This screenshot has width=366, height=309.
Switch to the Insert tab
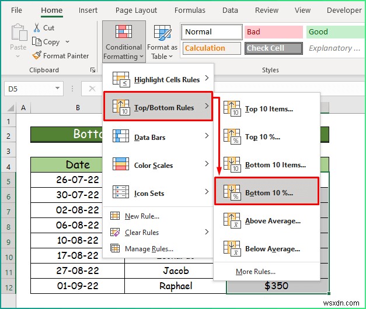tap(88, 10)
